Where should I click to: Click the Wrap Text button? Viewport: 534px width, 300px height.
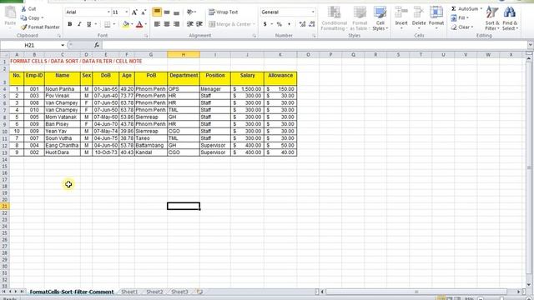[224, 12]
